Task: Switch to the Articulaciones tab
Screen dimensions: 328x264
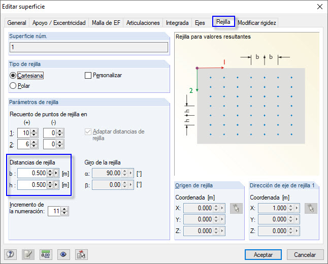Action: pyautogui.click(x=143, y=23)
